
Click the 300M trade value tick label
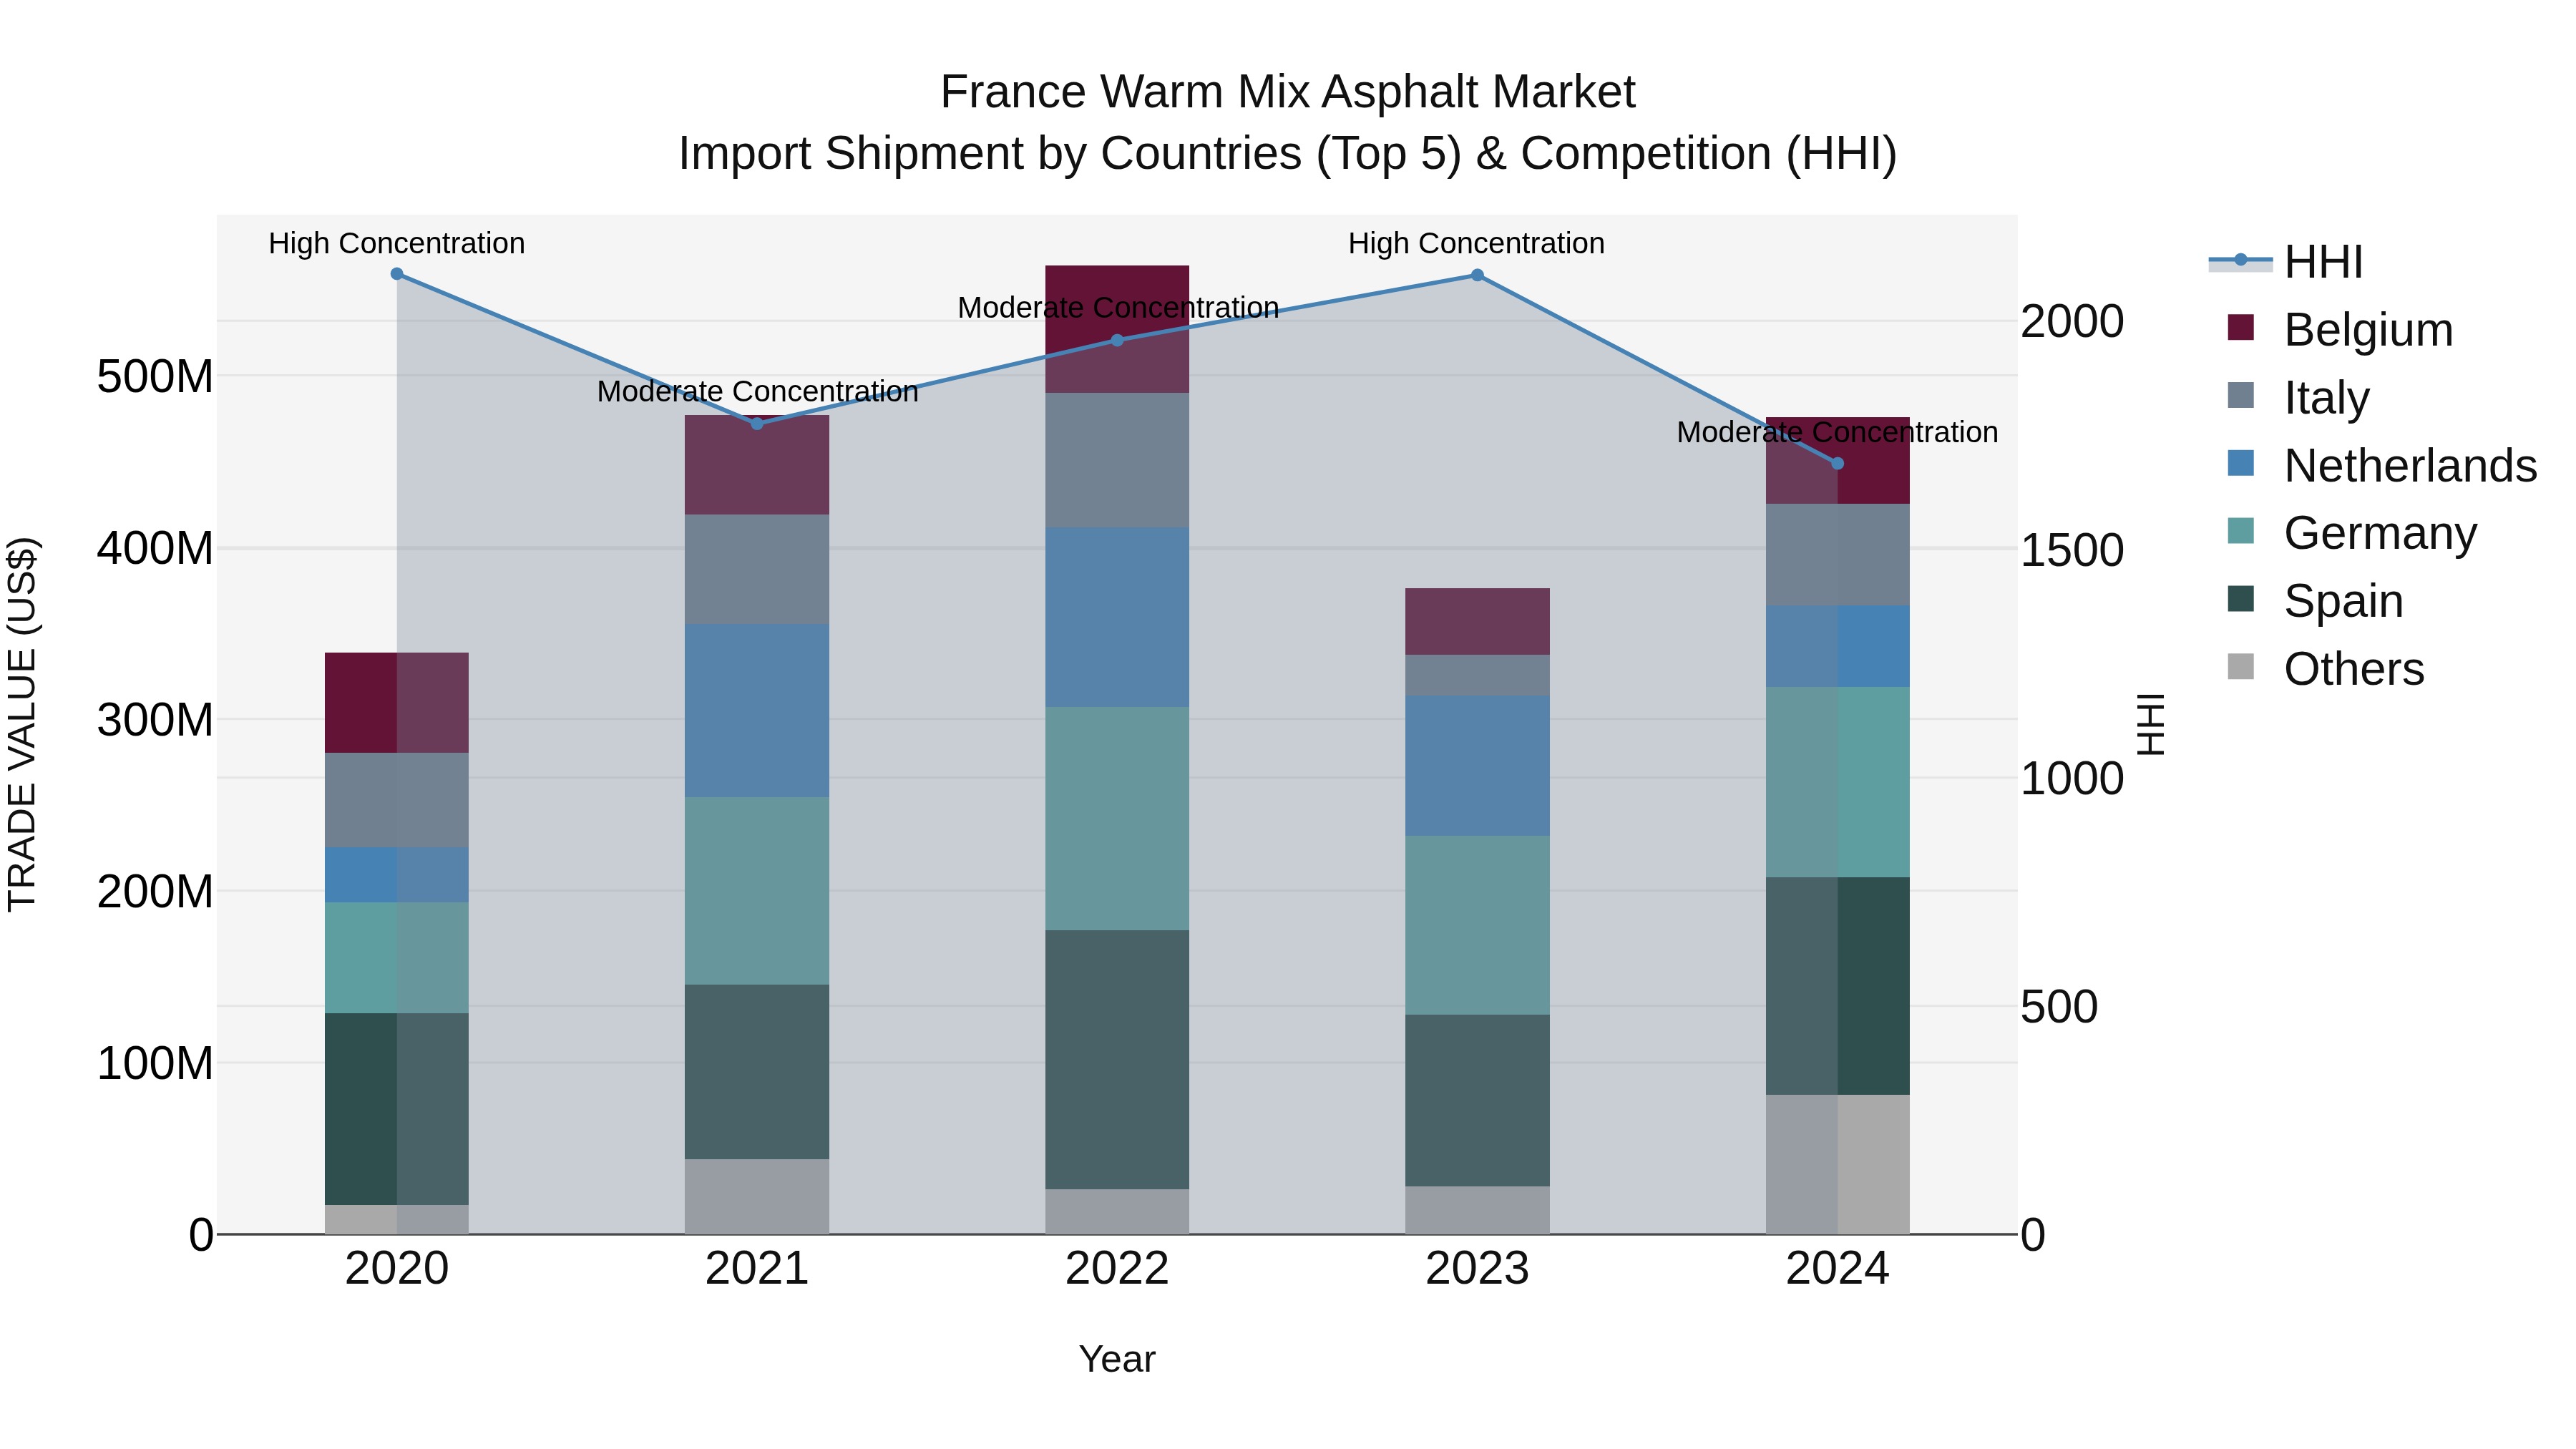coord(155,720)
